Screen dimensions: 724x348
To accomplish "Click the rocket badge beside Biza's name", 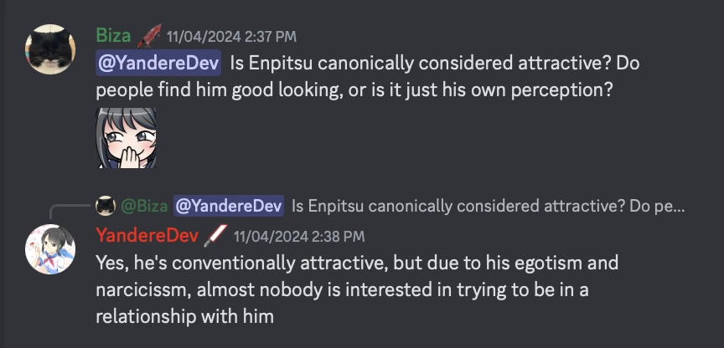I will click(x=149, y=36).
